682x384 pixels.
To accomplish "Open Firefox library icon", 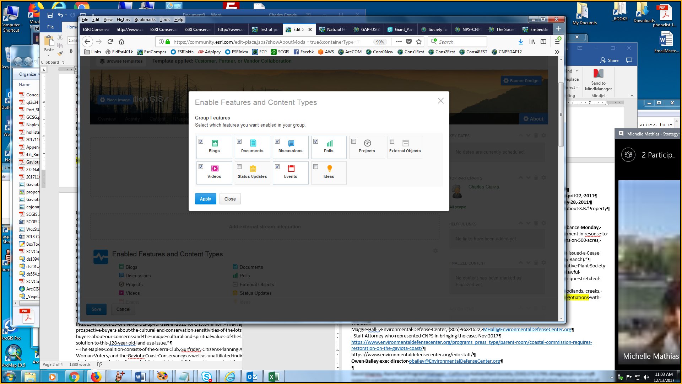I will tap(532, 42).
